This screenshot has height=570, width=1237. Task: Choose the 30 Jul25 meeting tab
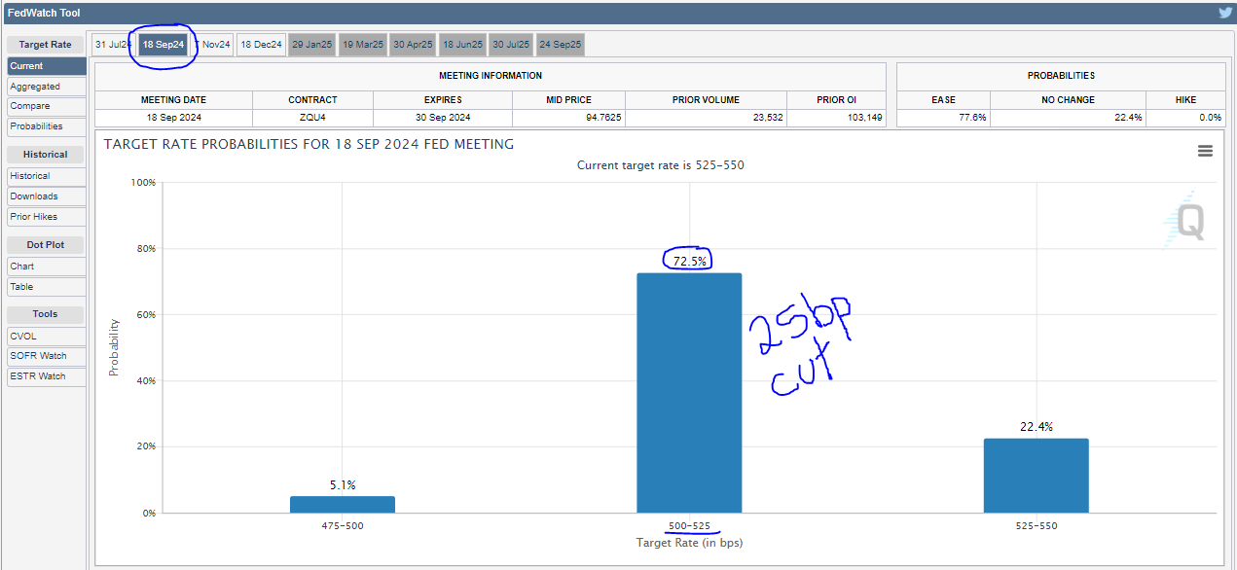tap(511, 45)
